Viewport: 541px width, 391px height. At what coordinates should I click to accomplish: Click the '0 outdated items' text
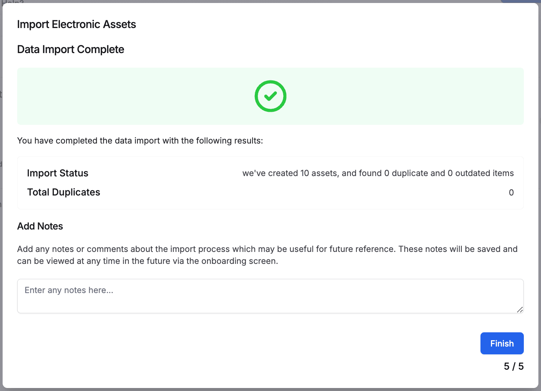click(480, 173)
